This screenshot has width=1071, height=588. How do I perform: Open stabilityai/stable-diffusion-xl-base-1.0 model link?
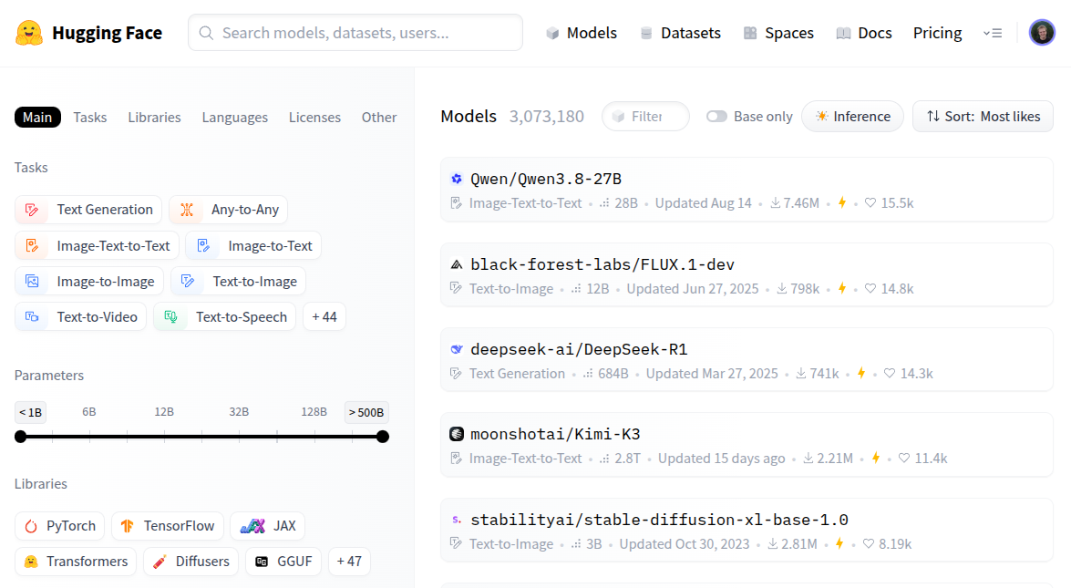point(659,520)
